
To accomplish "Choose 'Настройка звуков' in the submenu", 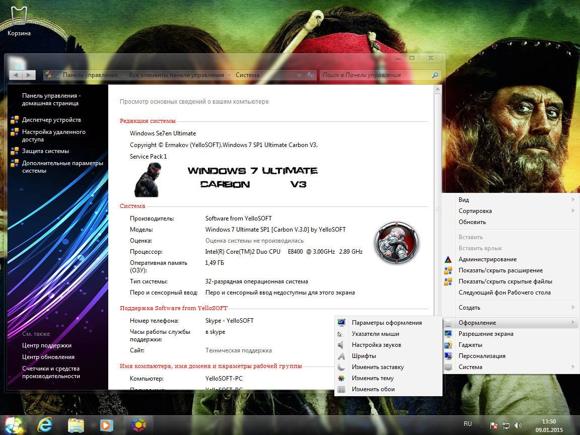I will coord(388,345).
